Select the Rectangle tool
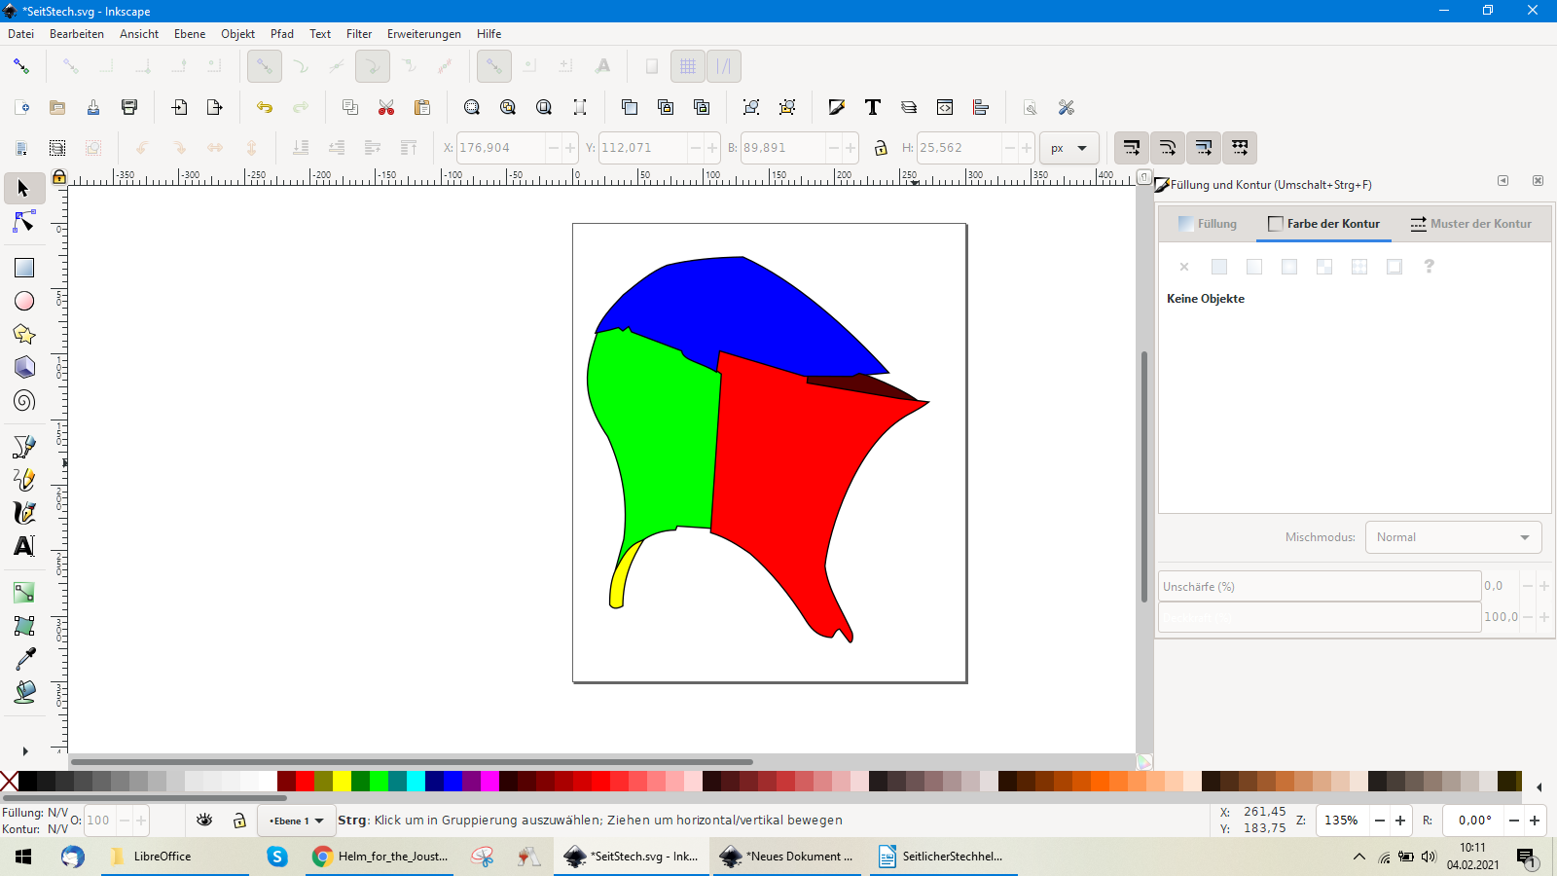Viewport: 1557px width, 876px height. click(24, 268)
